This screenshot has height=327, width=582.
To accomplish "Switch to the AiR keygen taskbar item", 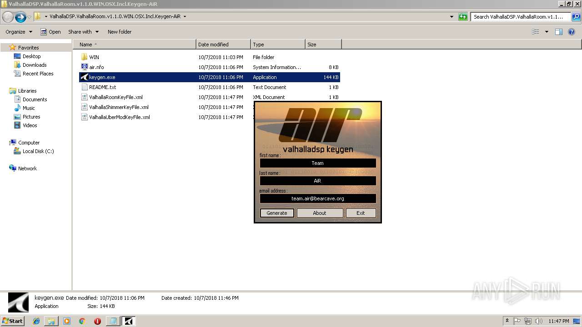I will [x=128, y=321].
